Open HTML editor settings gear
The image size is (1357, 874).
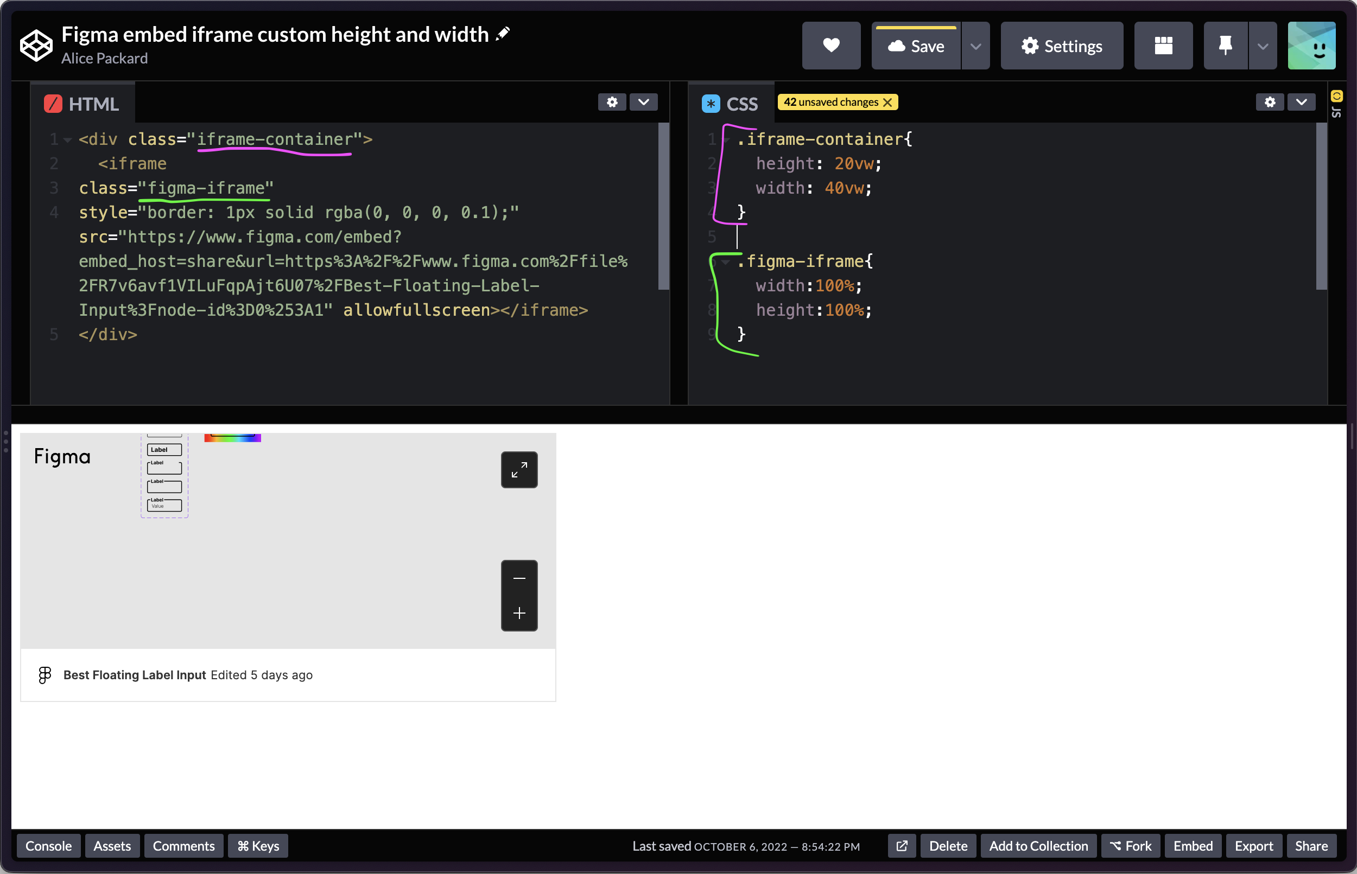(612, 102)
